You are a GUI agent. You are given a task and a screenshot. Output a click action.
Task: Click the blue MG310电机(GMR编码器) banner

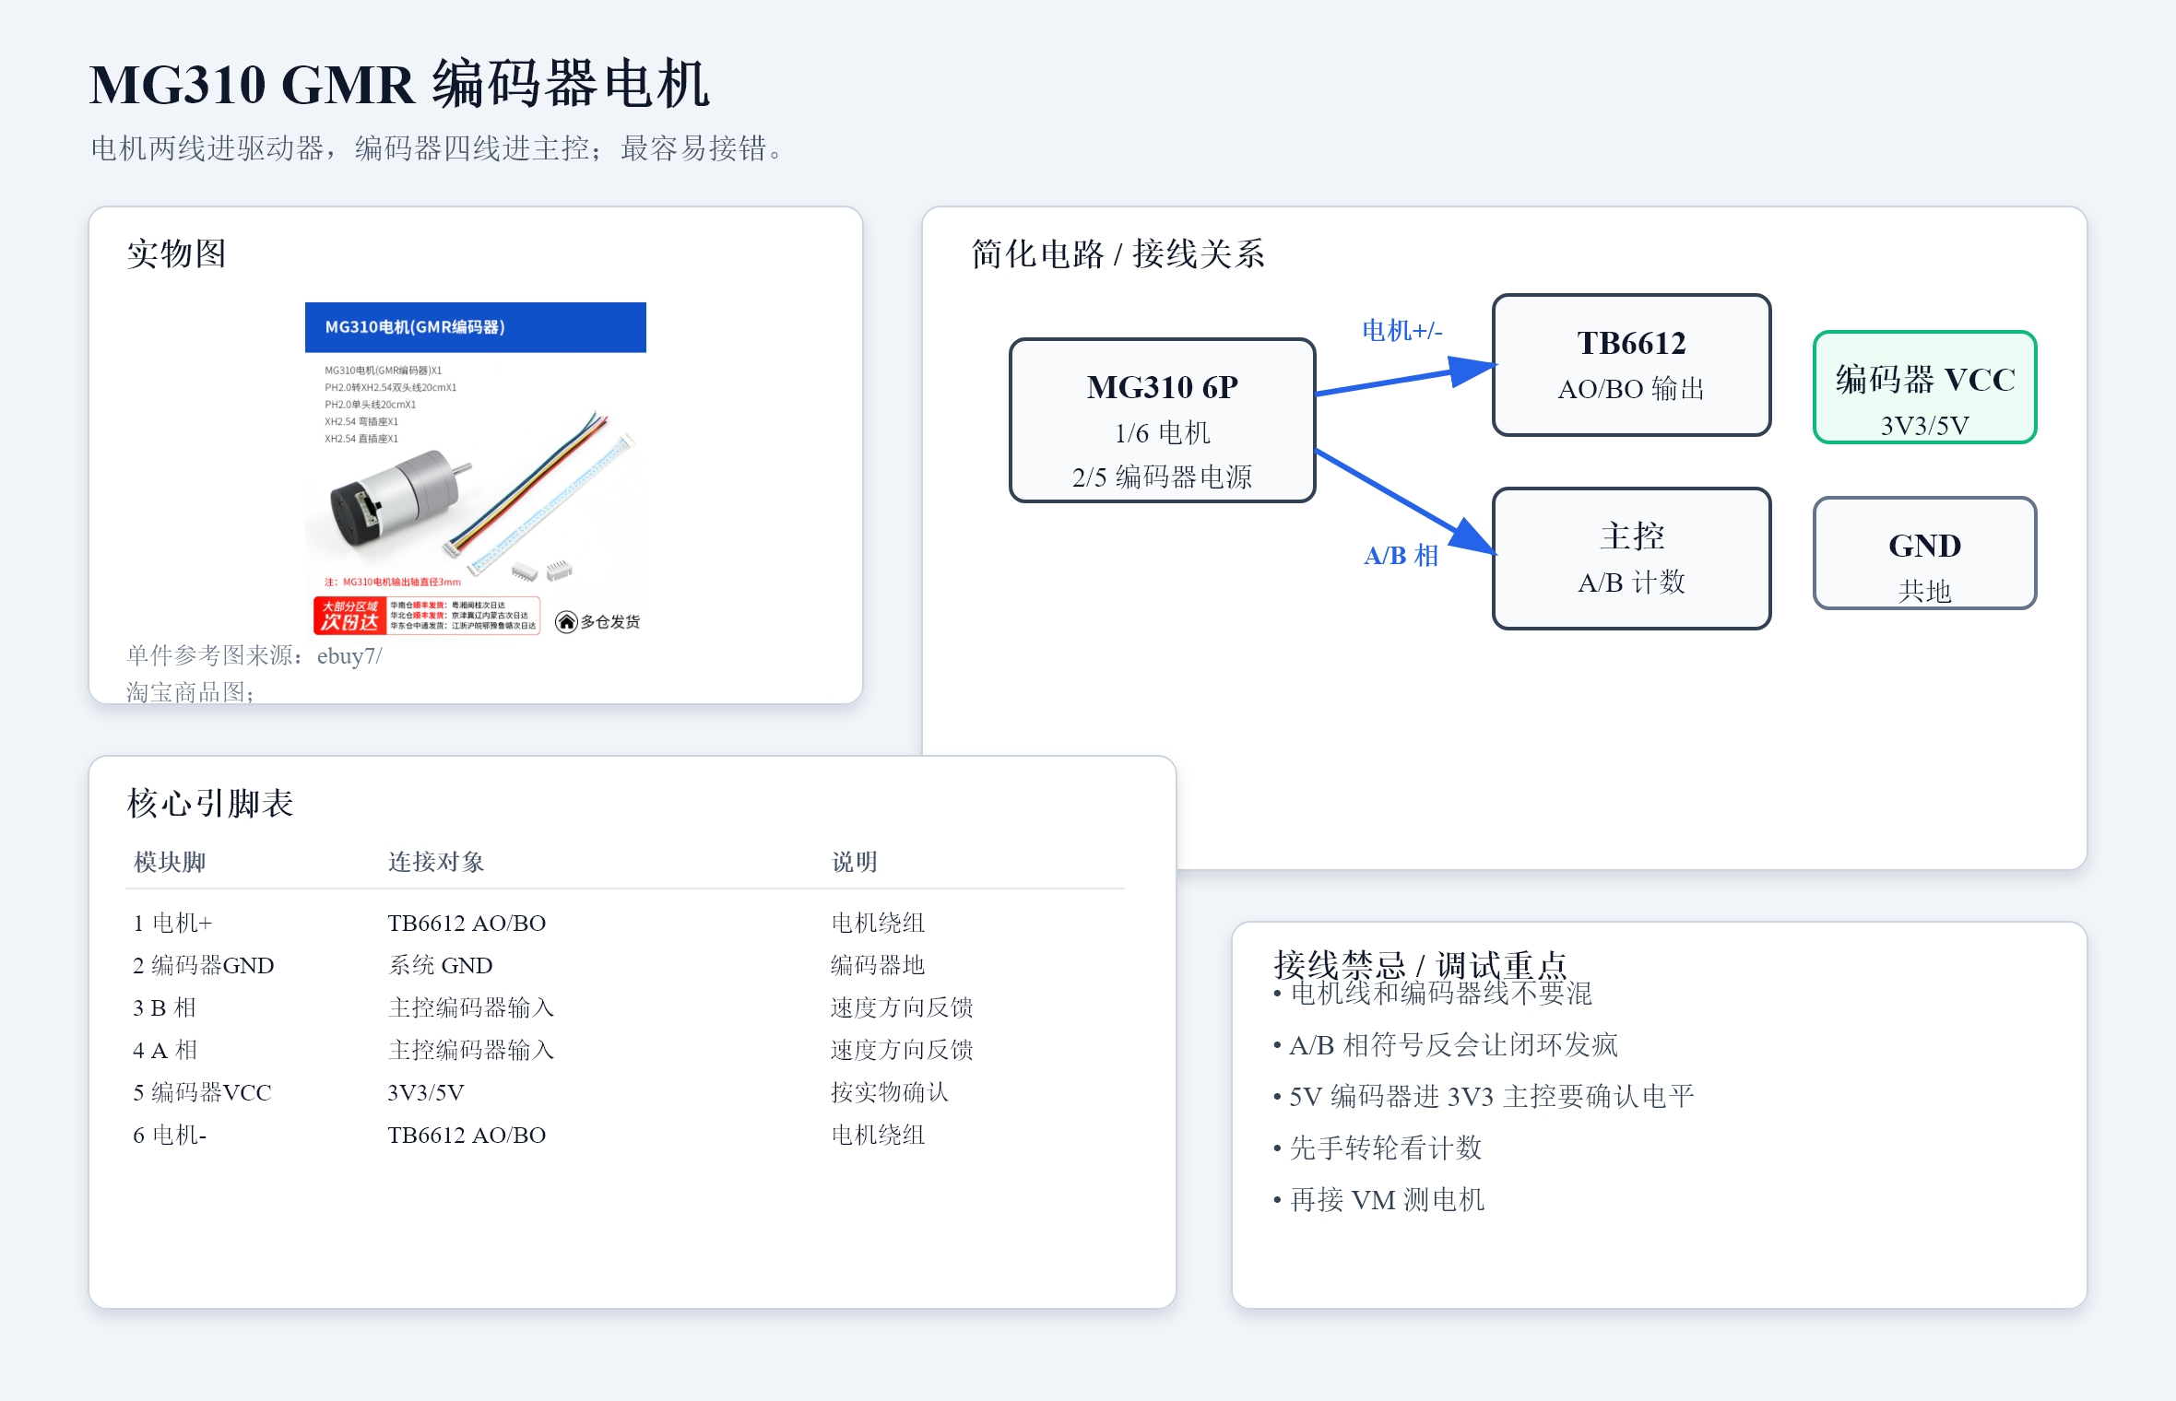(476, 327)
